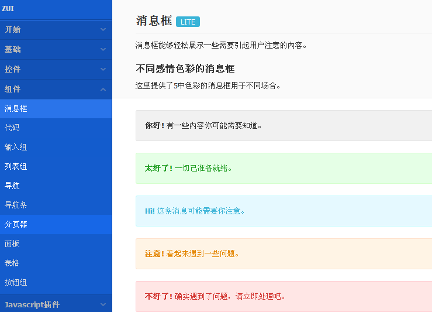Expand the 基础 section chevron

pyautogui.click(x=103, y=49)
